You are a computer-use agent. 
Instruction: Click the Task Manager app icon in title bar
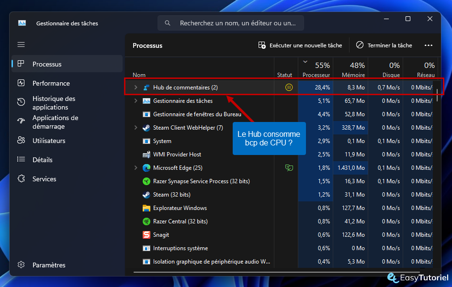click(x=22, y=23)
